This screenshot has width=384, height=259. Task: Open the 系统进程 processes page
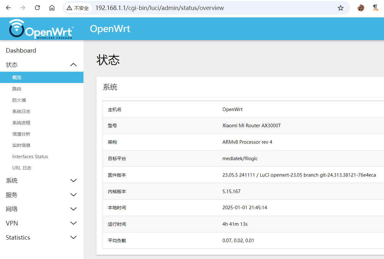[21, 122]
